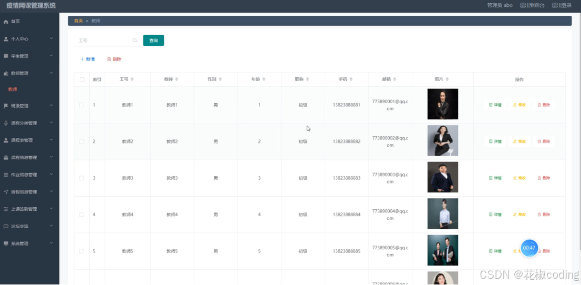Open 详情 for row 教师4
581x285 pixels.
tap(495, 215)
